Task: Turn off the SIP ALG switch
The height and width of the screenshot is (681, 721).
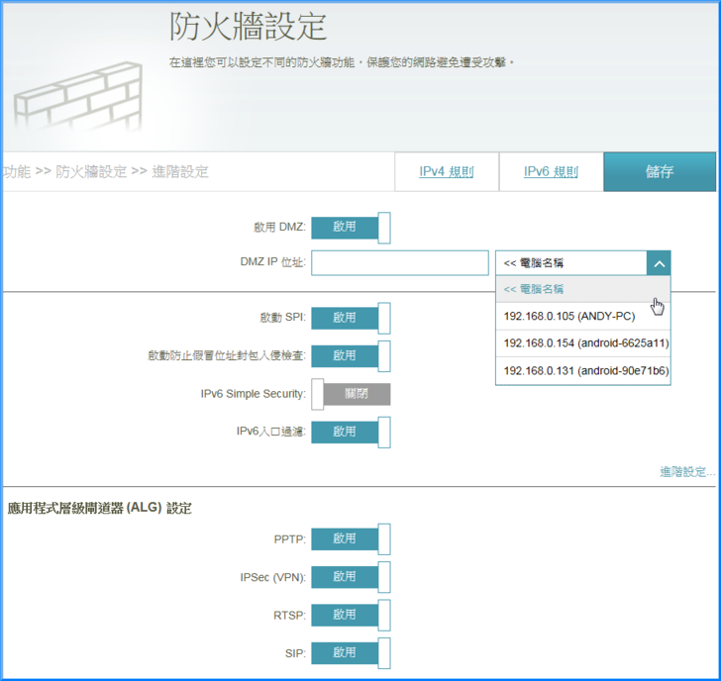Action: pyautogui.click(x=351, y=652)
